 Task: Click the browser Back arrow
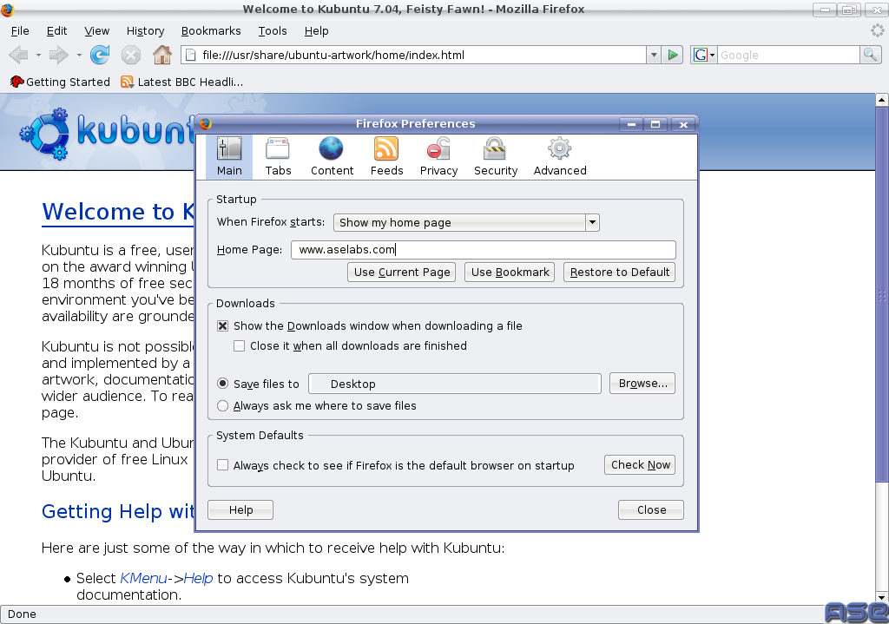pyautogui.click(x=19, y=55)
